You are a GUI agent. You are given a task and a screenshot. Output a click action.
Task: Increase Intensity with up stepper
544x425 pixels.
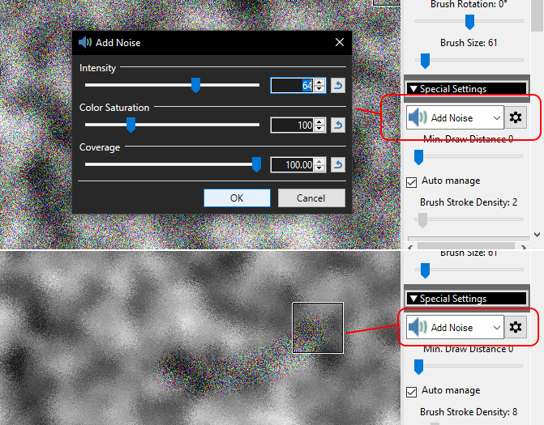click(319, 82)
